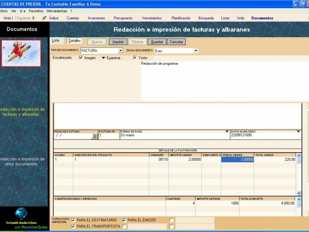Select the Unidades cell 00110
The width and height of the screenshot is (309, 232).
click(159, 159)
